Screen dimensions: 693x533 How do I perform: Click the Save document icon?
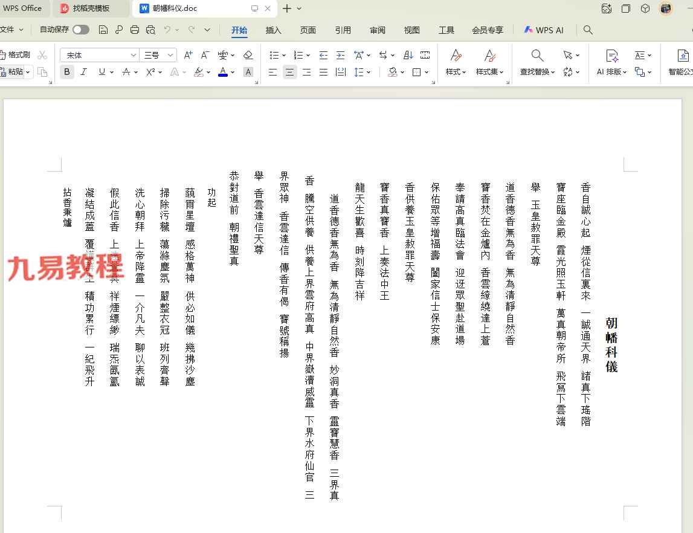pos(103,30)
